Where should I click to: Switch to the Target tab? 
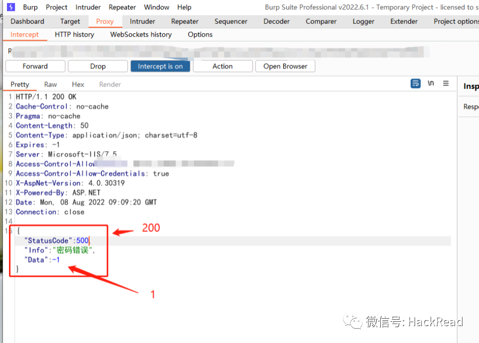click(x=70, y=21)
